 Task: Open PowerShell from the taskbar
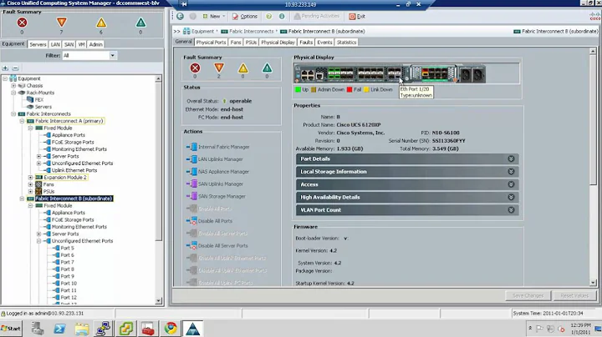[59, 328]
